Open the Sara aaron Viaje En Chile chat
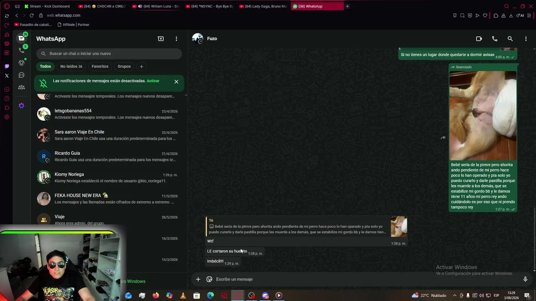The image size is (536, 301). 109,135
